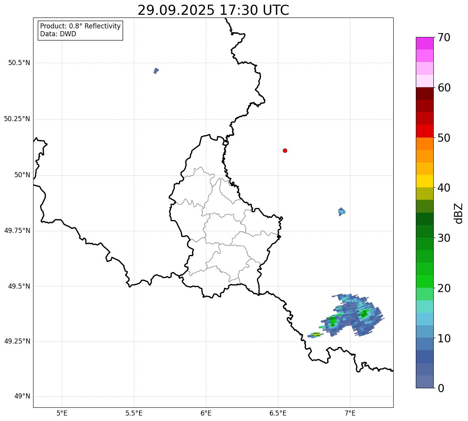Click the yellow swatch just above 40 dBZ
Screen dimensions: 468x421
(424, 181)
